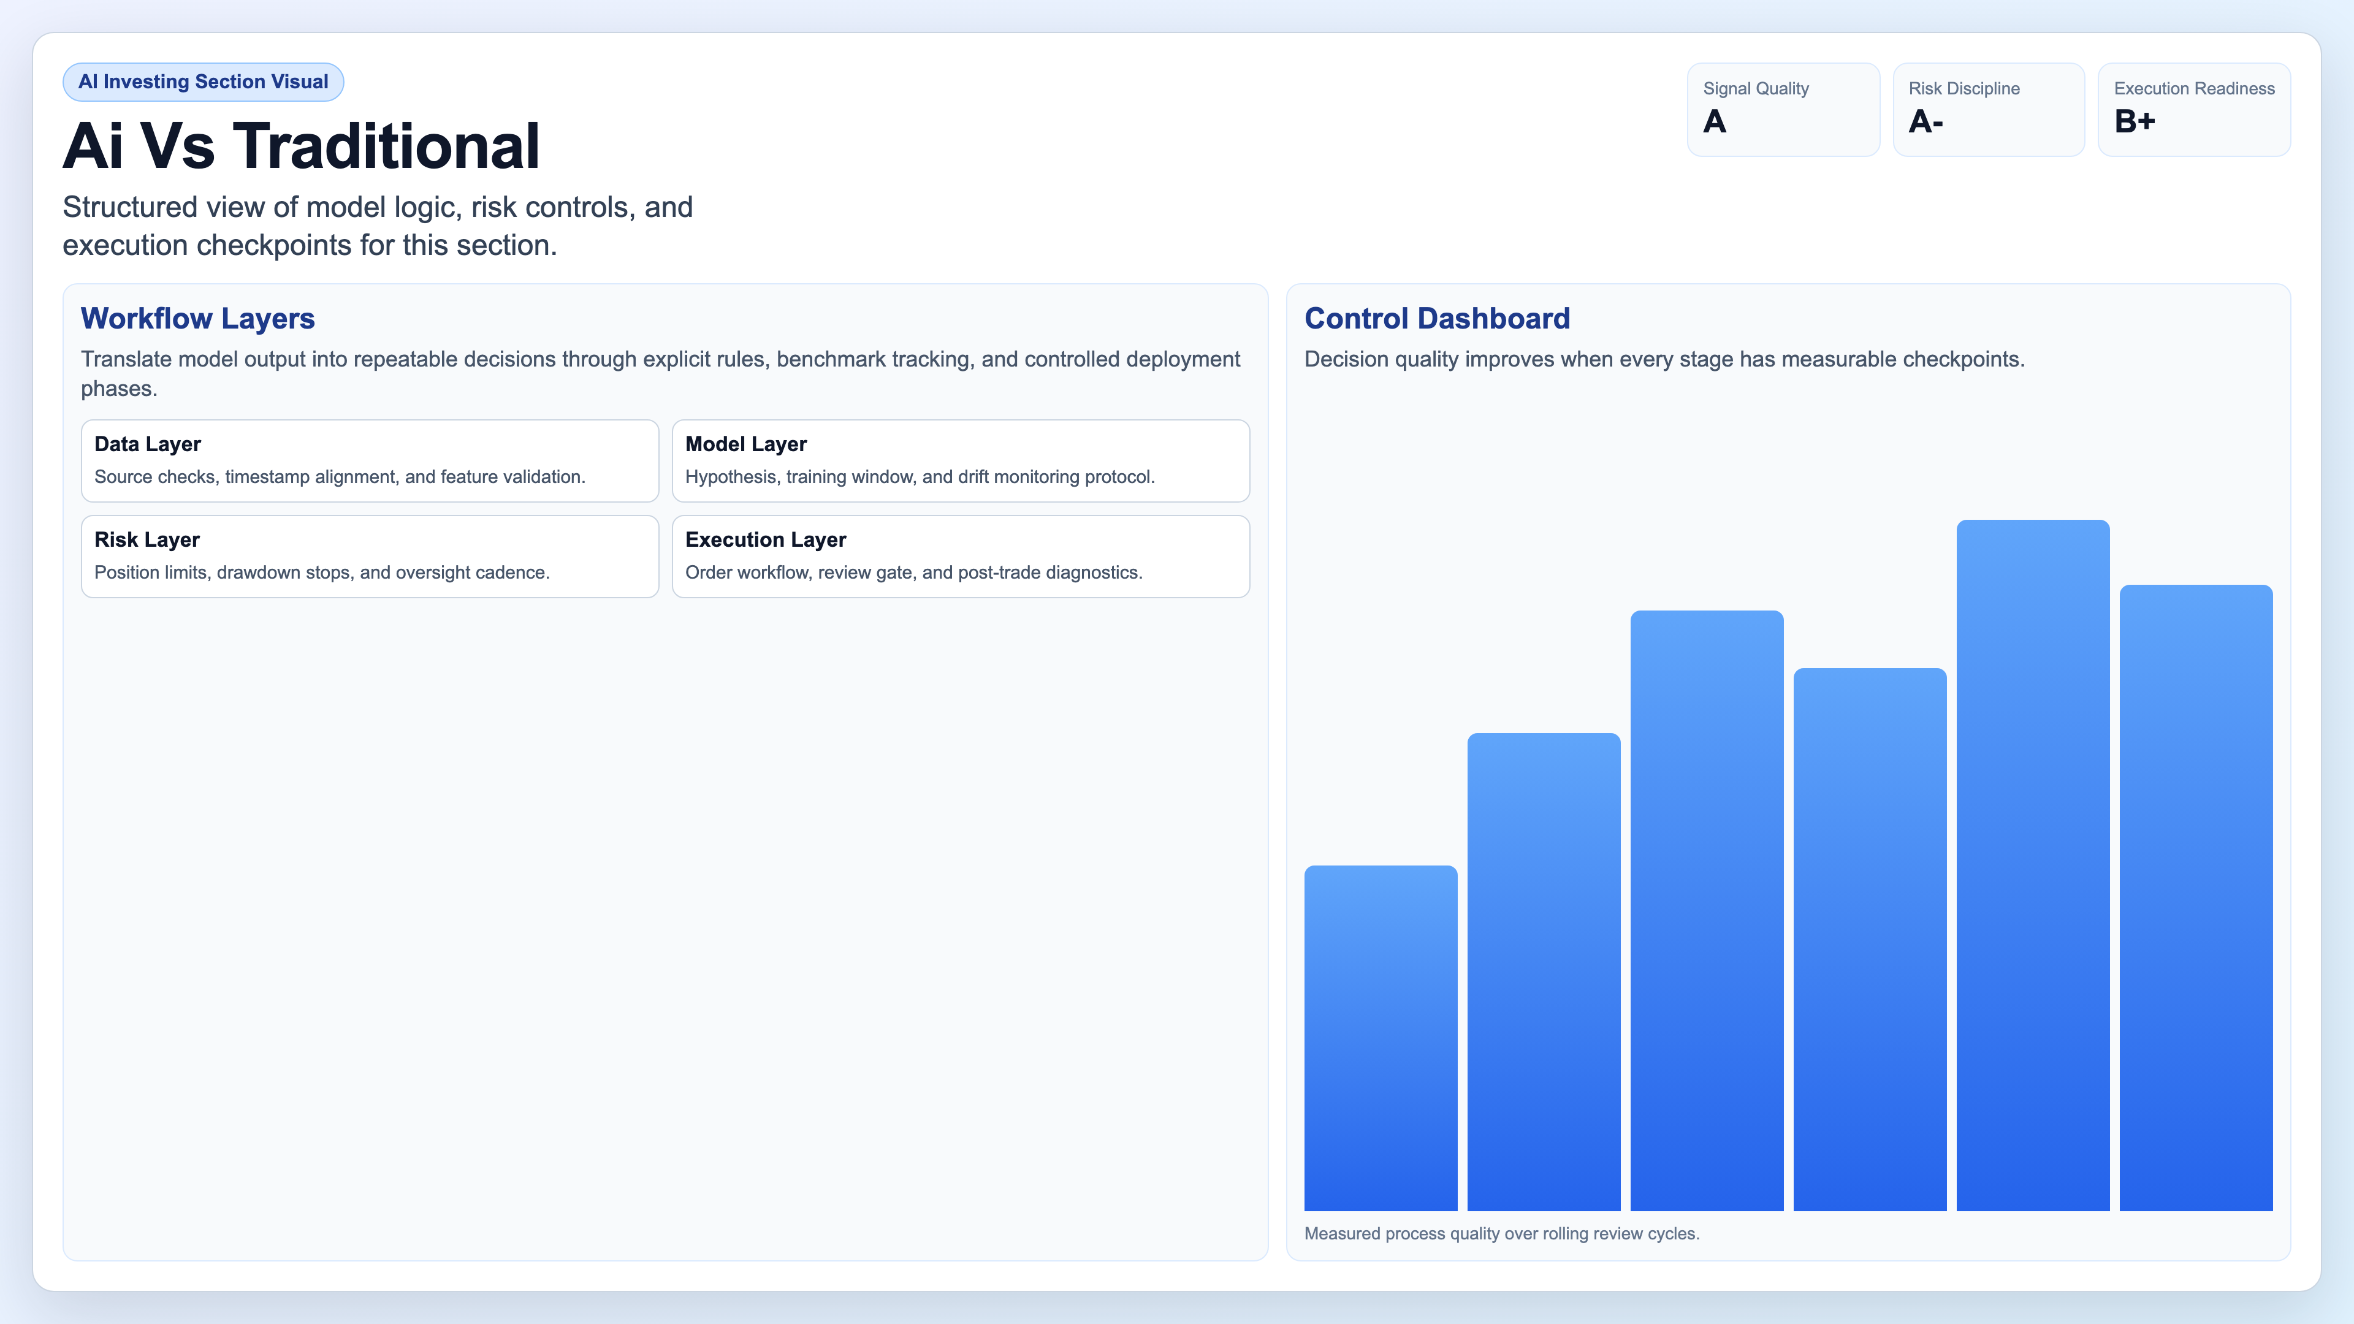Click the Workflow Layers panel heading
The width and height of the screenshot is (2354, 1324).
pyautogui.click(x=197, y=319)
